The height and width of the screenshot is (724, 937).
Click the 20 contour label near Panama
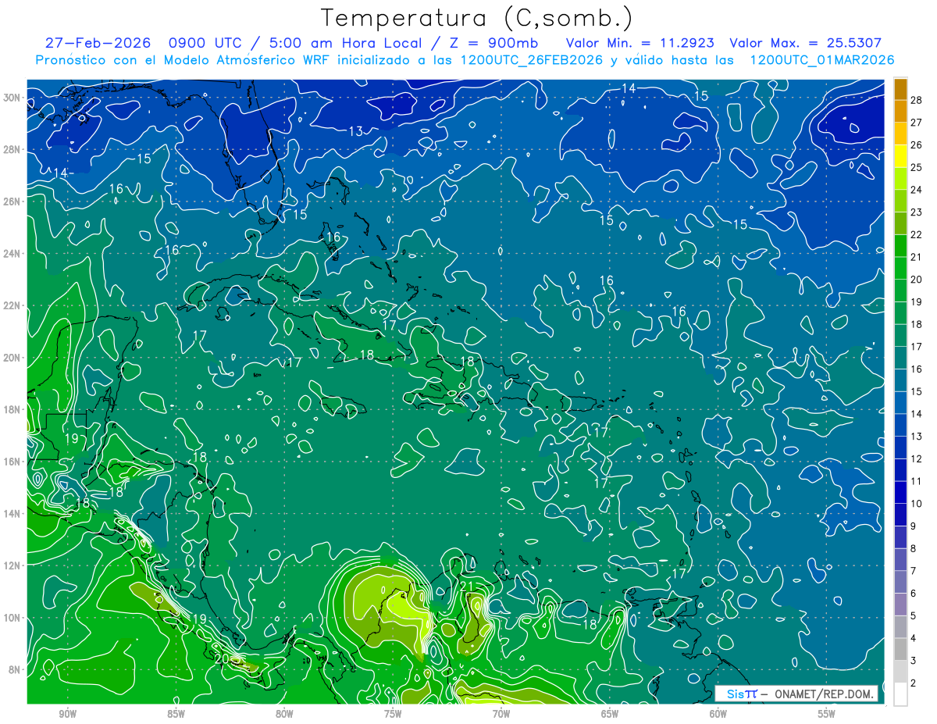pos(222,658)
